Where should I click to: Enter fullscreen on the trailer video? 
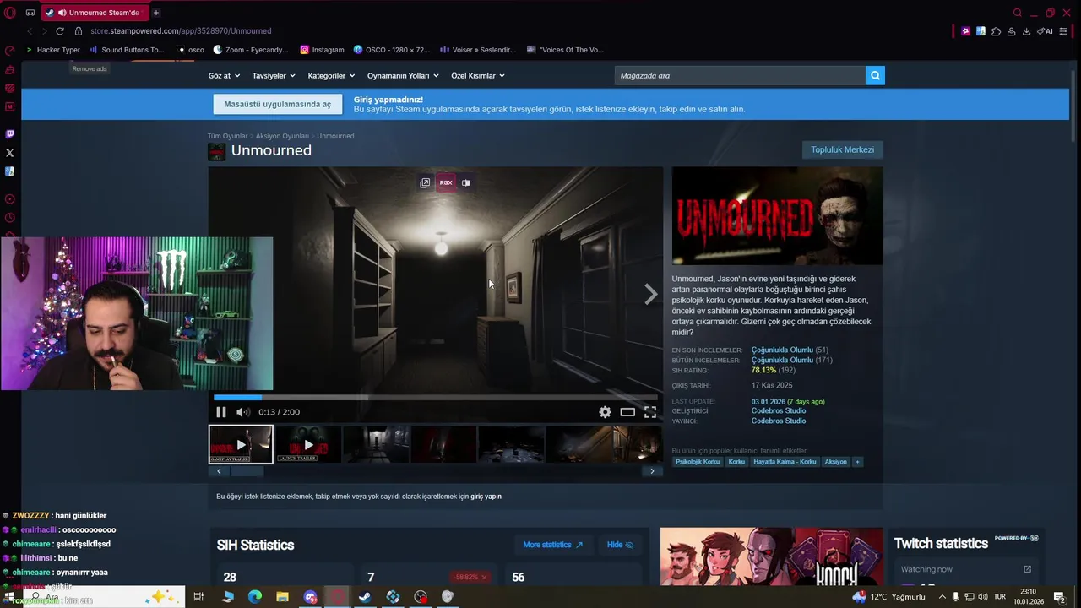pos(650,412)
